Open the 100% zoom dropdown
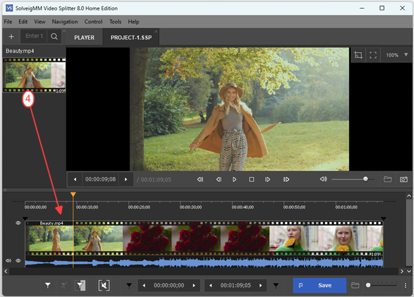Viewport: 414px width, 297px height. (x=397, y=55)
